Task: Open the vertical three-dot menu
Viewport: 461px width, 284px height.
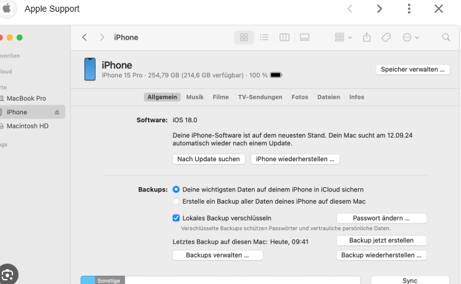Action: [409, 9]
